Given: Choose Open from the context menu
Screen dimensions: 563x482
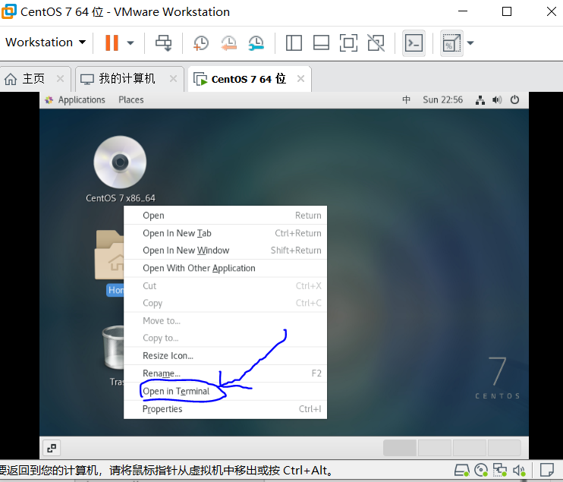Looking at the screenshot, I should pos(225,216).
